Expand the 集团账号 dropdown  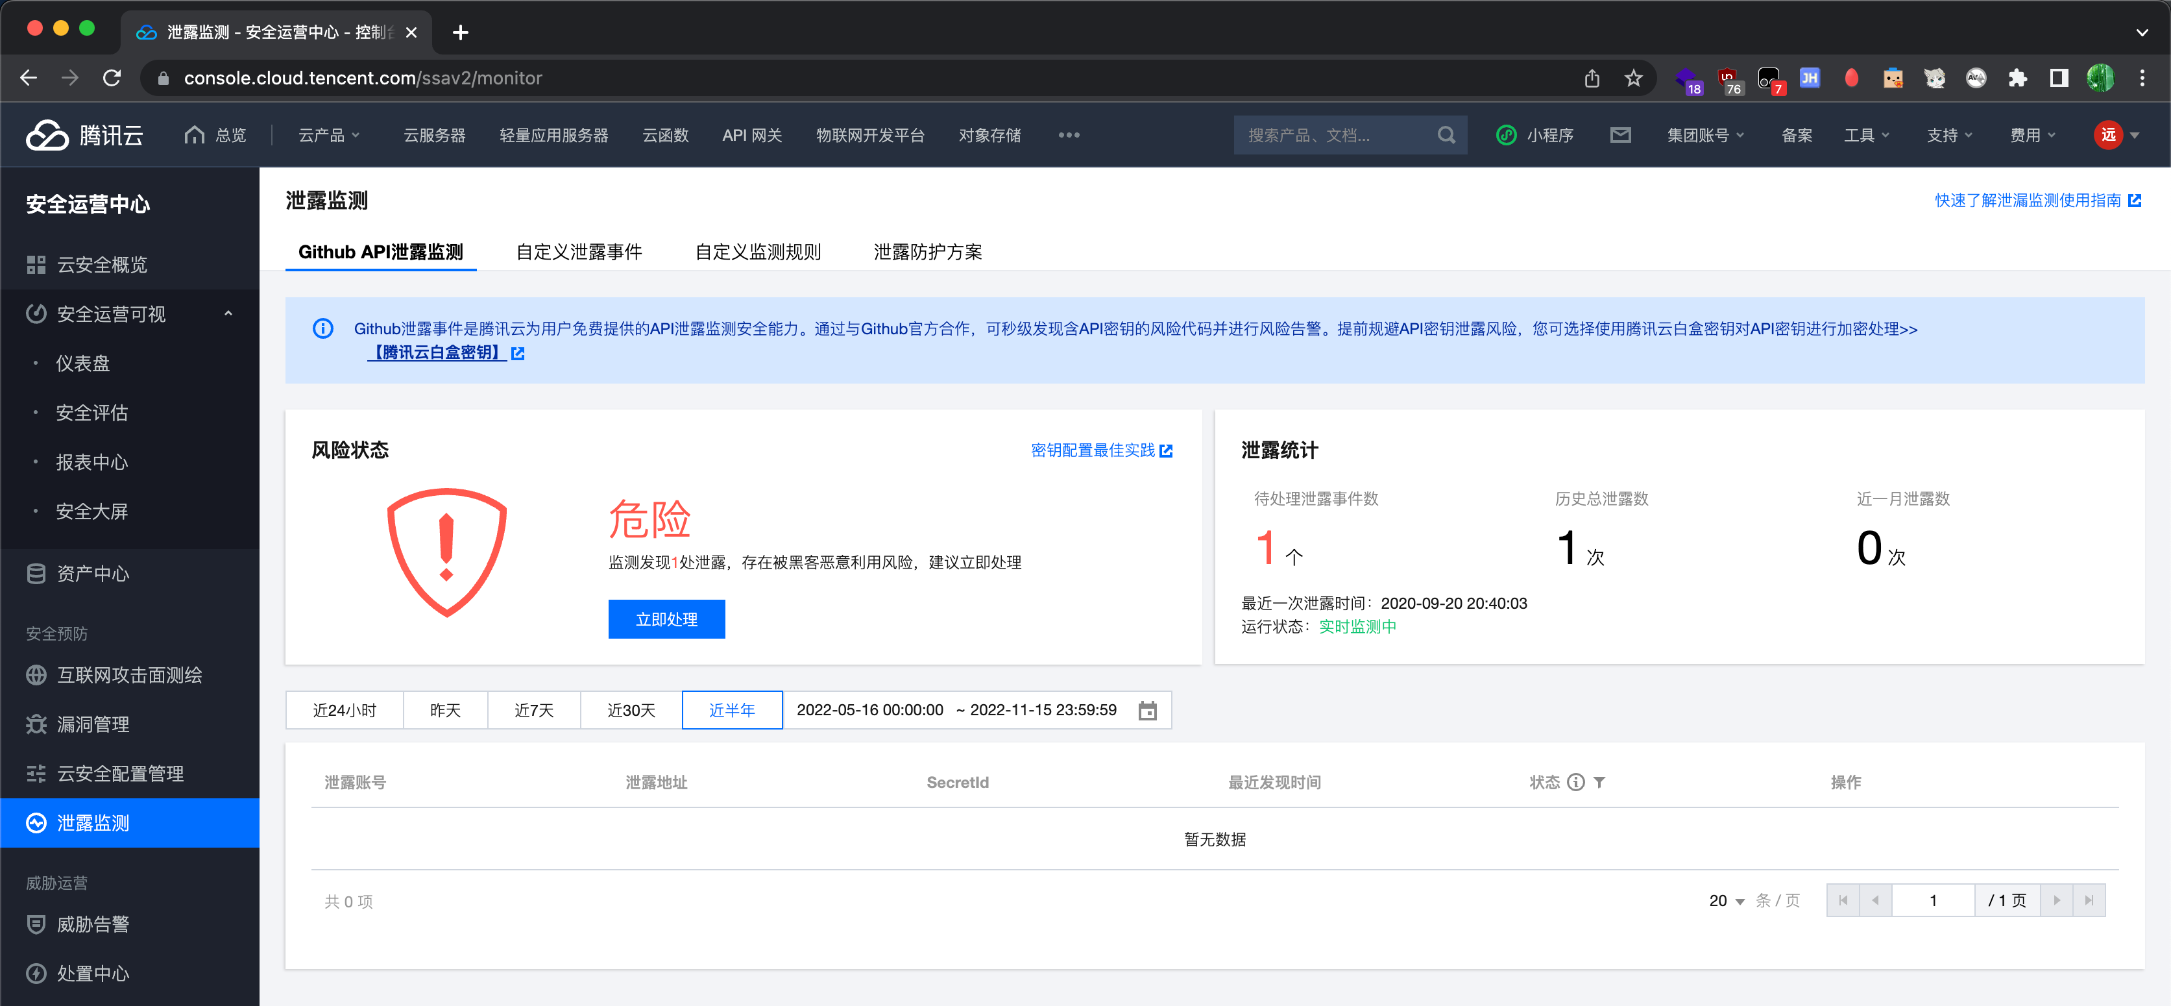(x=1705, y=135)
